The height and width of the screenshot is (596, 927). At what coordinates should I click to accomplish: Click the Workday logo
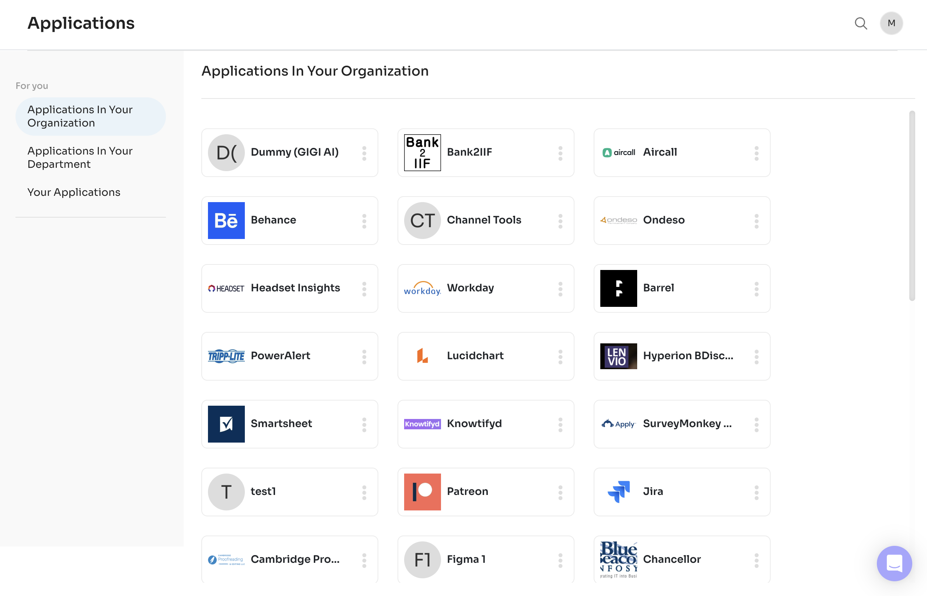[422, 288]
